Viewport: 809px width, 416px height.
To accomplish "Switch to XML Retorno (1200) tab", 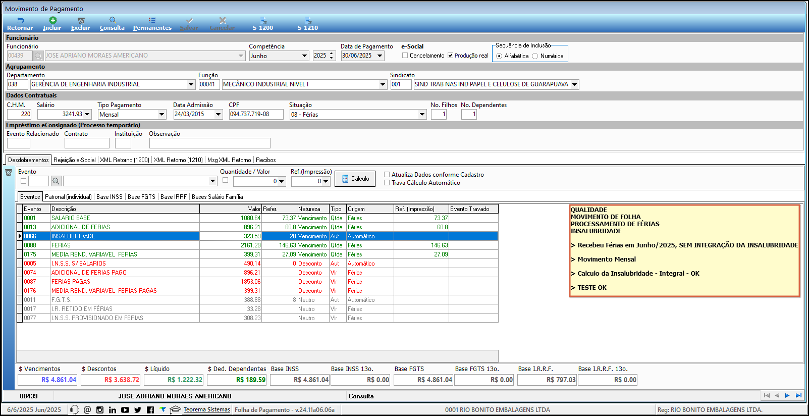I will (x=125, y=160).
